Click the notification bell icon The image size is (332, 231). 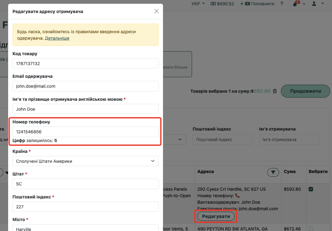tap(295, 4)
